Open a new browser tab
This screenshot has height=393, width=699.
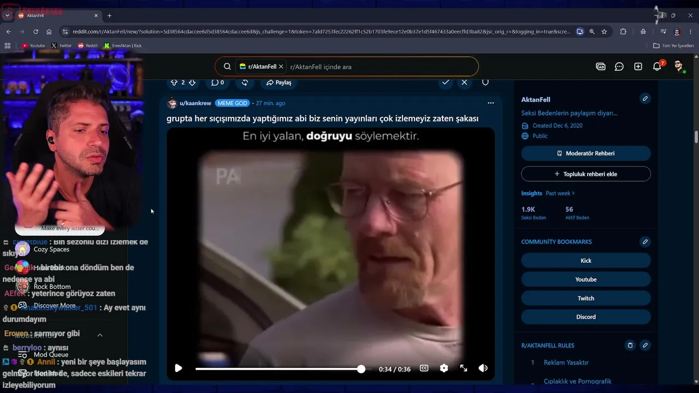click(109, 15)
